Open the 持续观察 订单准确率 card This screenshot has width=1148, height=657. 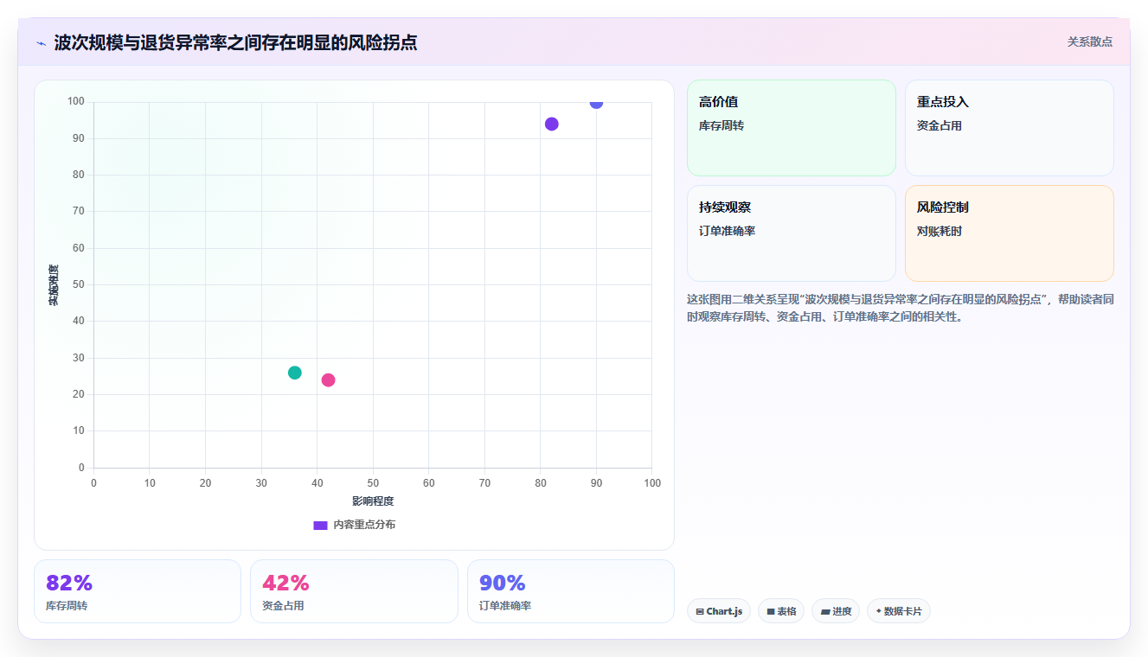click(792, 233)
